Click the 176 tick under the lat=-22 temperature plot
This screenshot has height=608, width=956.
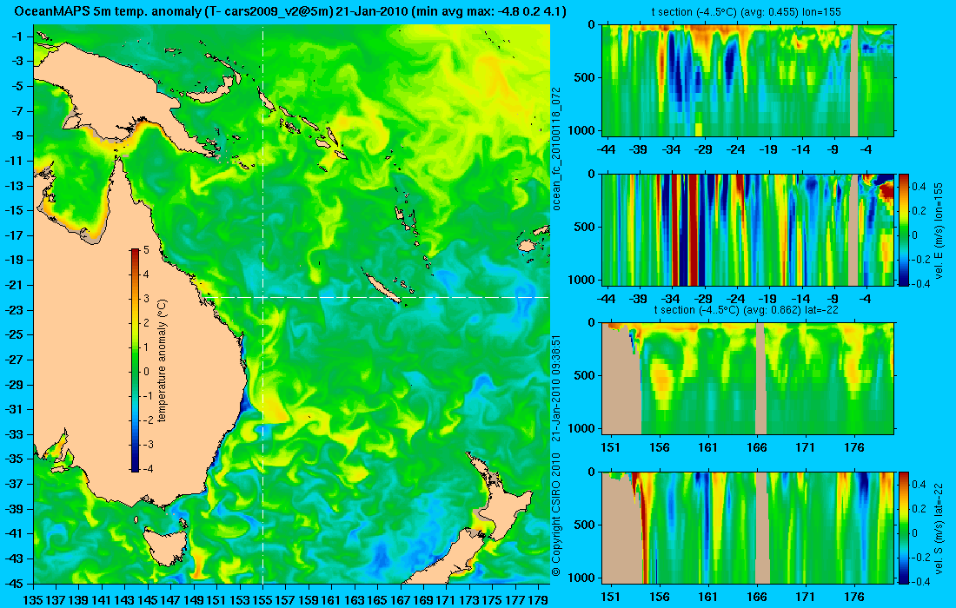pos(854,447)
